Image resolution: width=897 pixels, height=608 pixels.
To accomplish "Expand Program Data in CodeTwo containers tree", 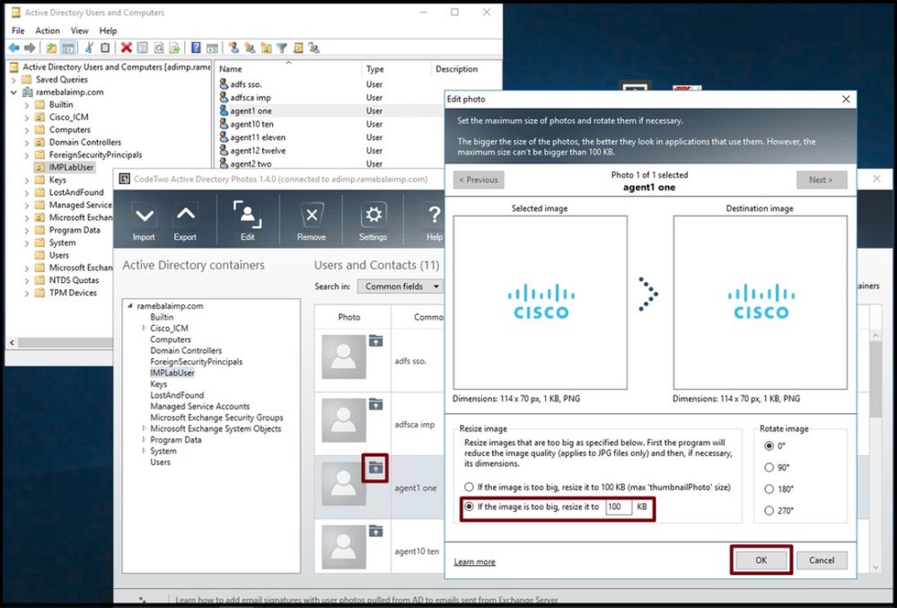I will click(144, 440).
